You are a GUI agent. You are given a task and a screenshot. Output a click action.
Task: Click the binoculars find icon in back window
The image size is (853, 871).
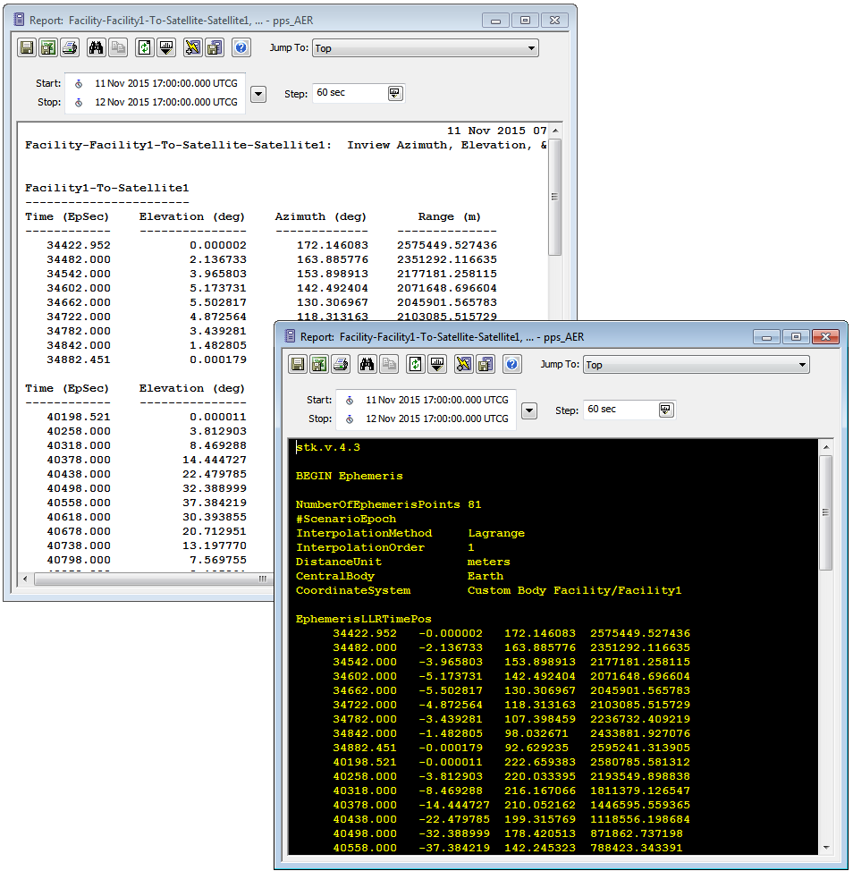click(96, 47)
